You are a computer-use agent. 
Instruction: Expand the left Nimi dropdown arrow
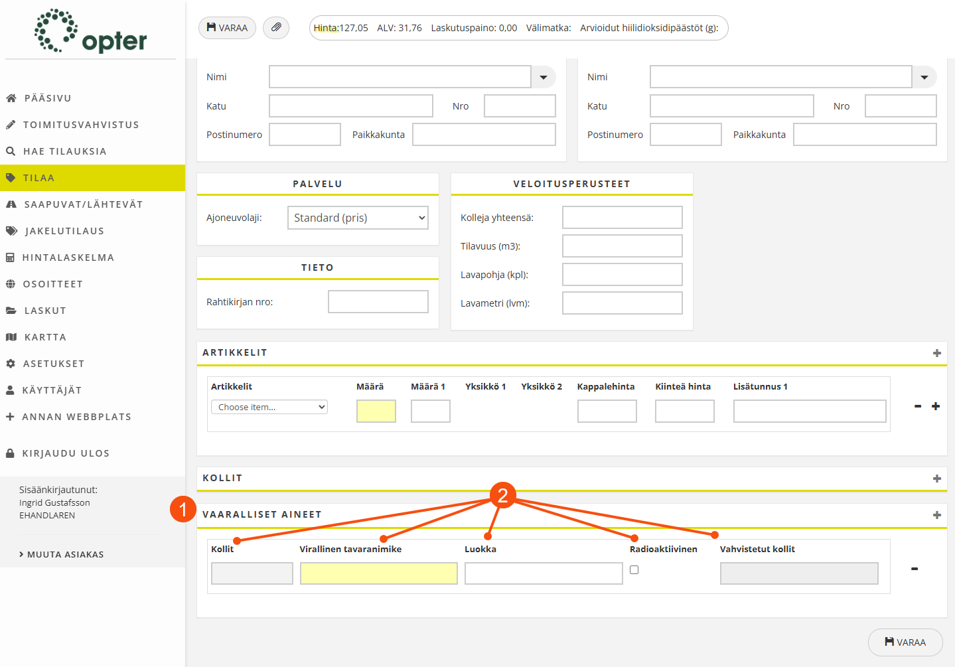tap(544, 77)
